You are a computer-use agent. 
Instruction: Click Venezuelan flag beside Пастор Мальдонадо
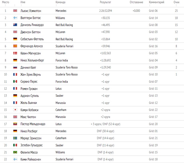point(15,124)
